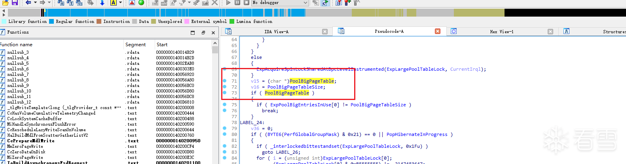Toggle breakpoint dot on line 84

point(224,158)
